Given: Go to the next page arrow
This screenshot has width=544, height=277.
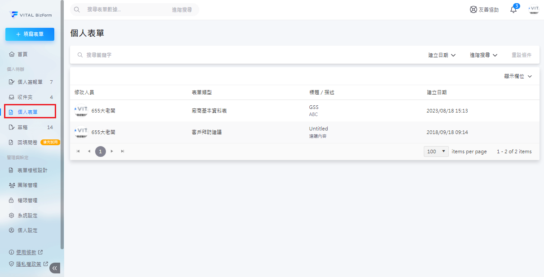Looking at the screenshot, I should click(x=112, y=151).
